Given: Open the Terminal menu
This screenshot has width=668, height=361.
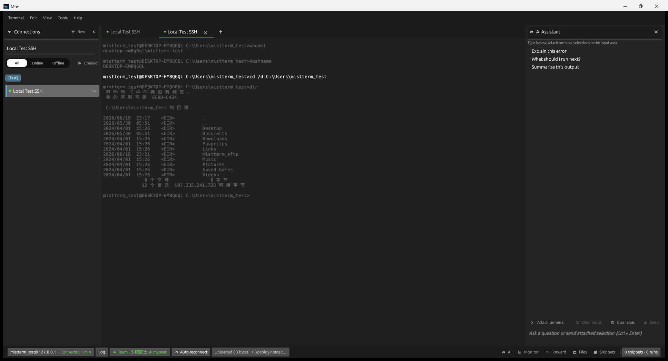Looking at the screenshot, I should (x=16, y=18).
